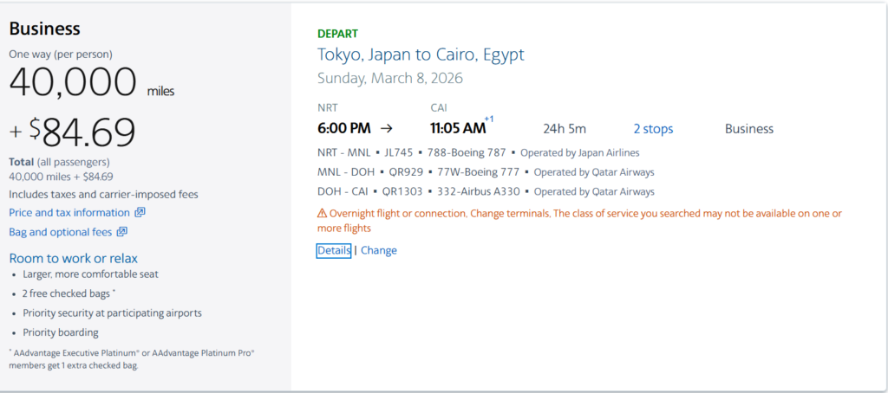Click the arrow between departure and arrival times
The height and width of the screenshot is (393, 888).
click(x=386, y=129)
